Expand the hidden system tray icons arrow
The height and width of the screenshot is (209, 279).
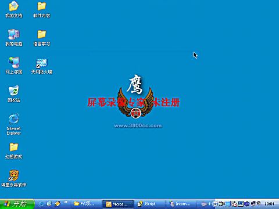215,204
